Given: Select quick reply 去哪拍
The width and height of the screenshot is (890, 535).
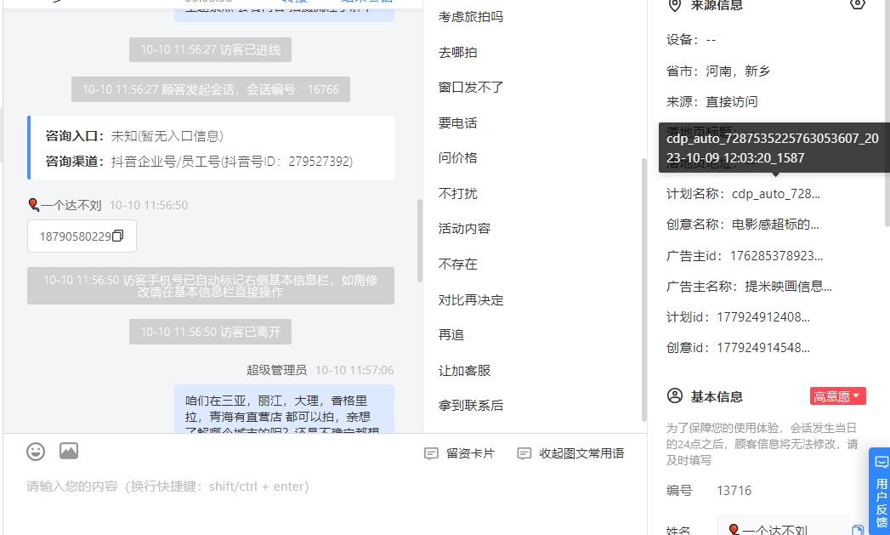Looking at the screenshot, I should tap(457, 52).
